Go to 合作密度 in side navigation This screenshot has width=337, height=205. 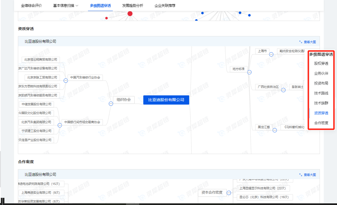tap(321, 123)
